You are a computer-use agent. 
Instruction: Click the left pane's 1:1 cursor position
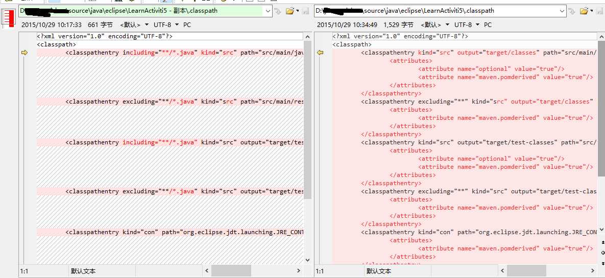click(x=24, y=271)
